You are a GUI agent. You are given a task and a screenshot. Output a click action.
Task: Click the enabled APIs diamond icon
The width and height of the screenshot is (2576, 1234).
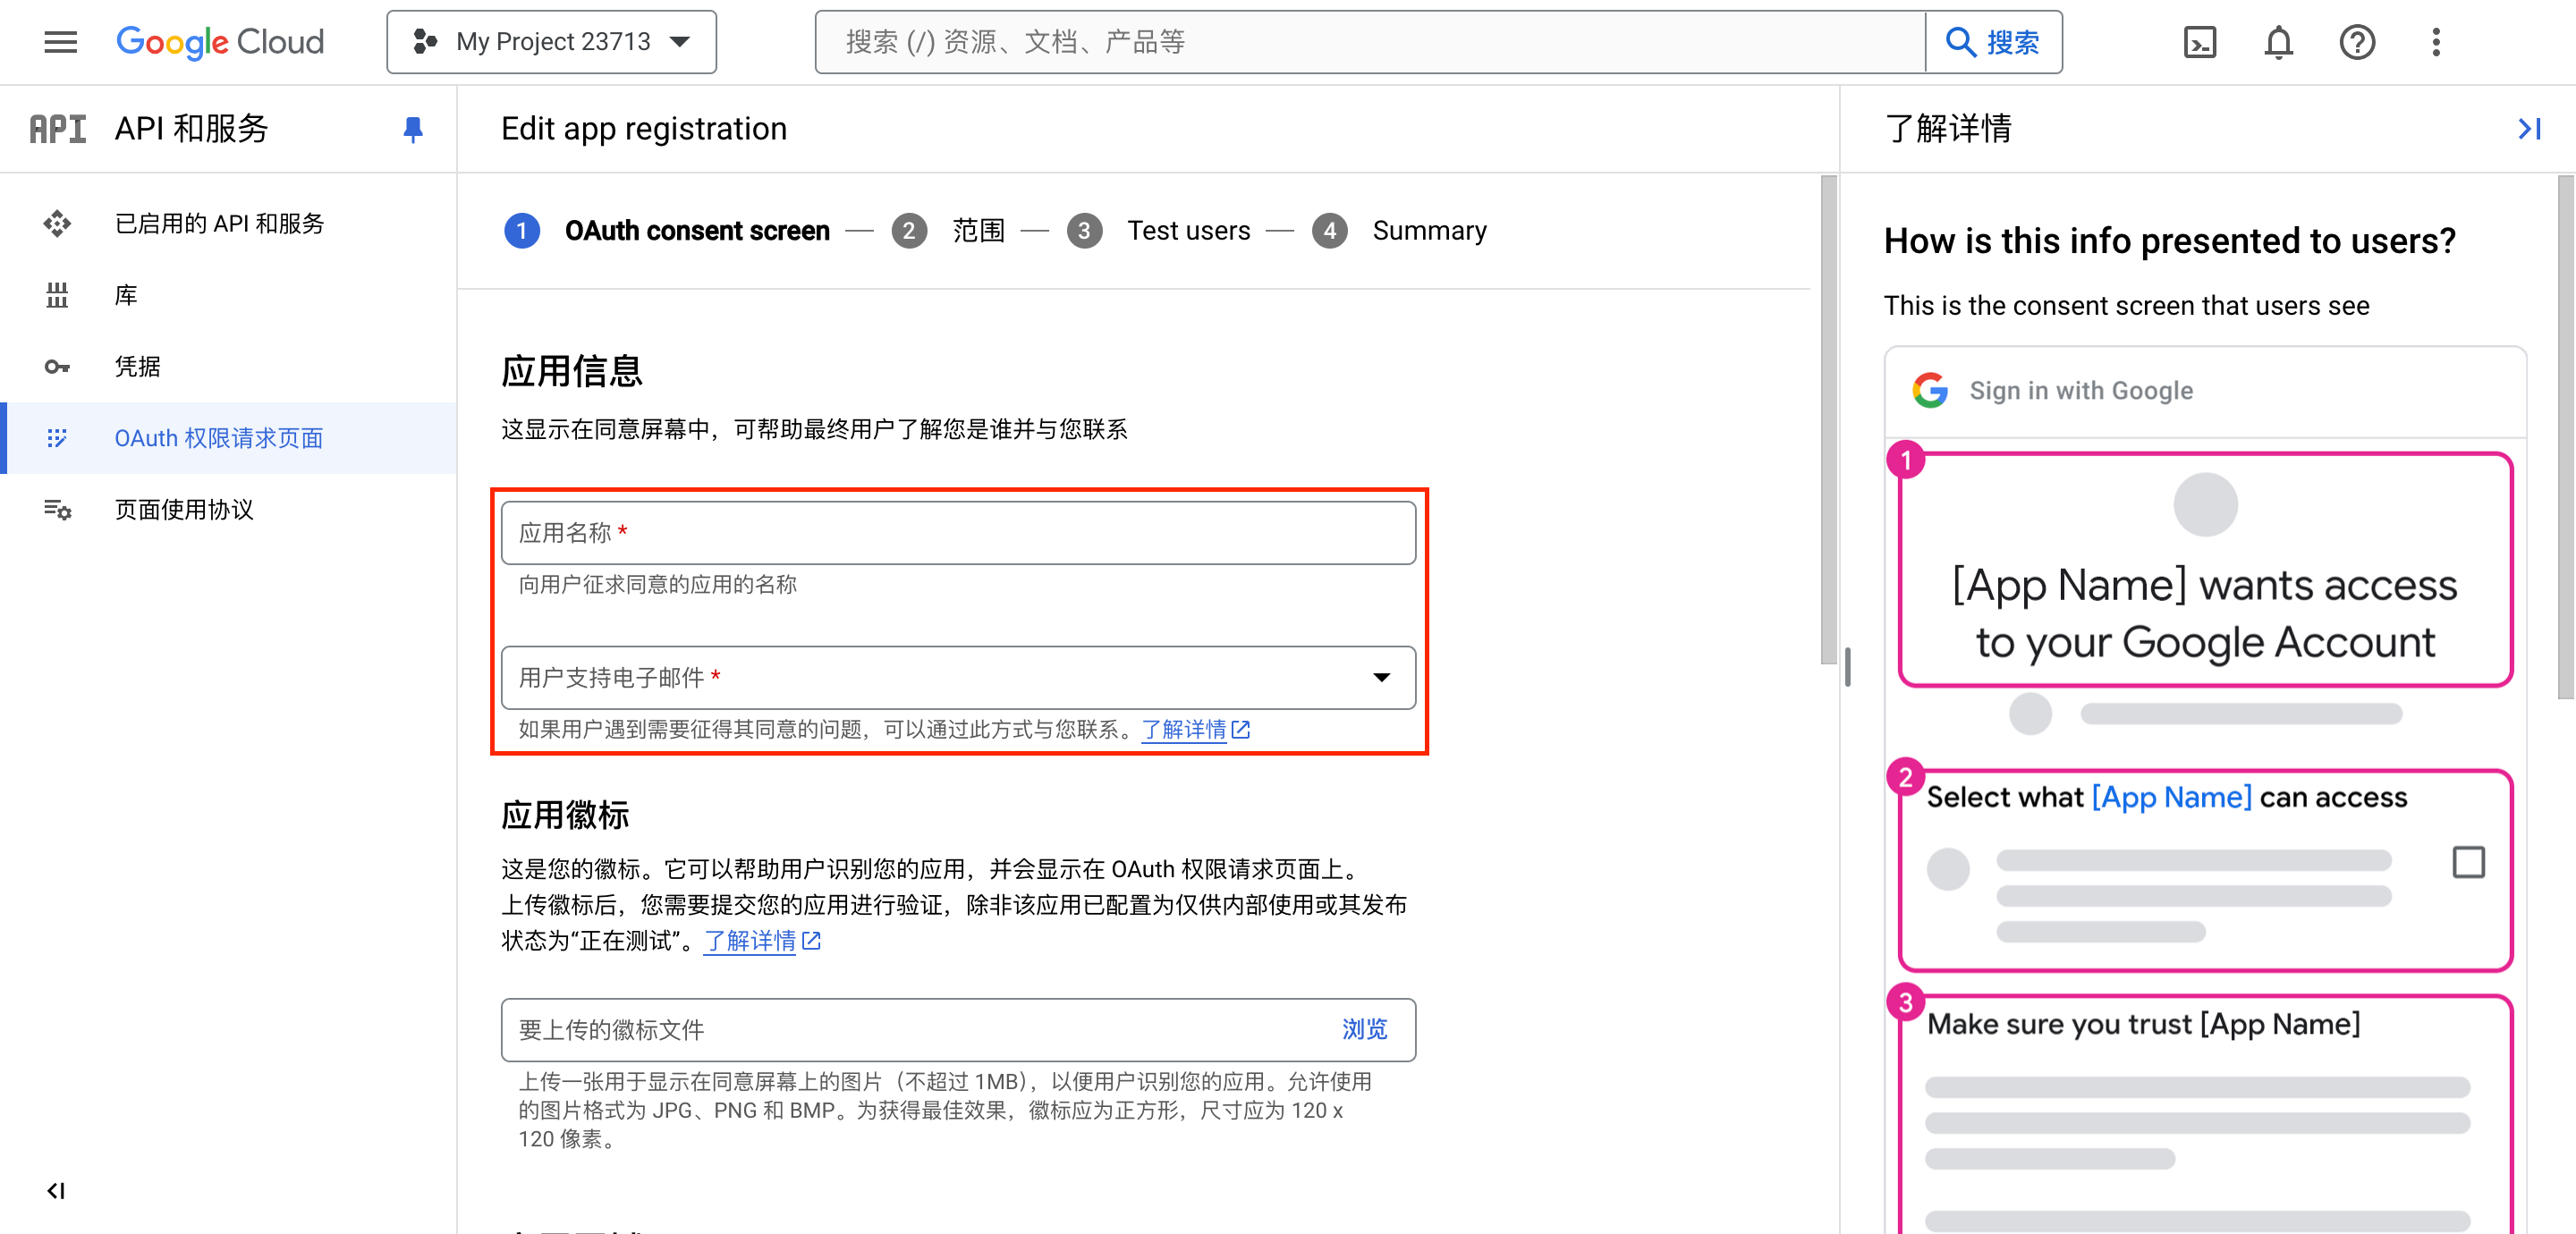tap(57, 223)
